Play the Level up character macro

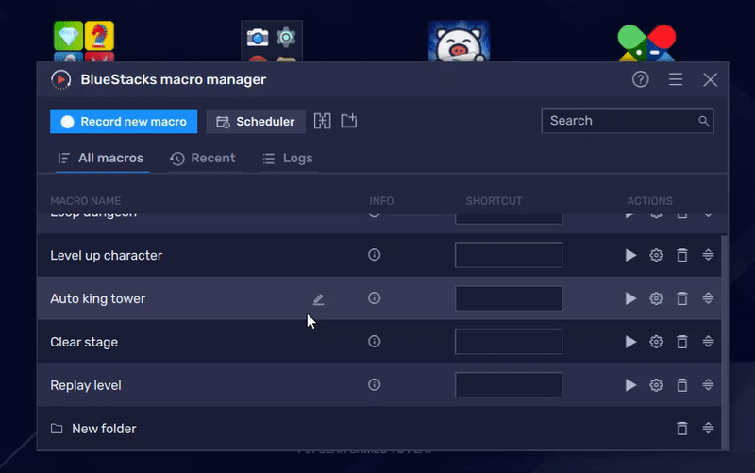[x=630, y=255]
